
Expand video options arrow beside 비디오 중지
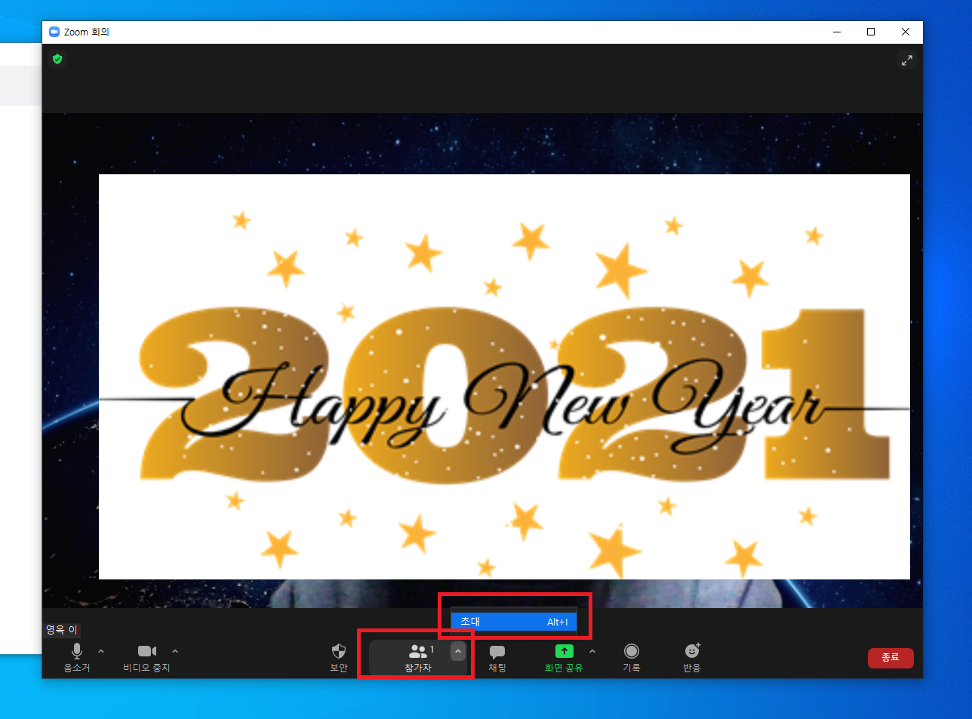coord(175,651)
